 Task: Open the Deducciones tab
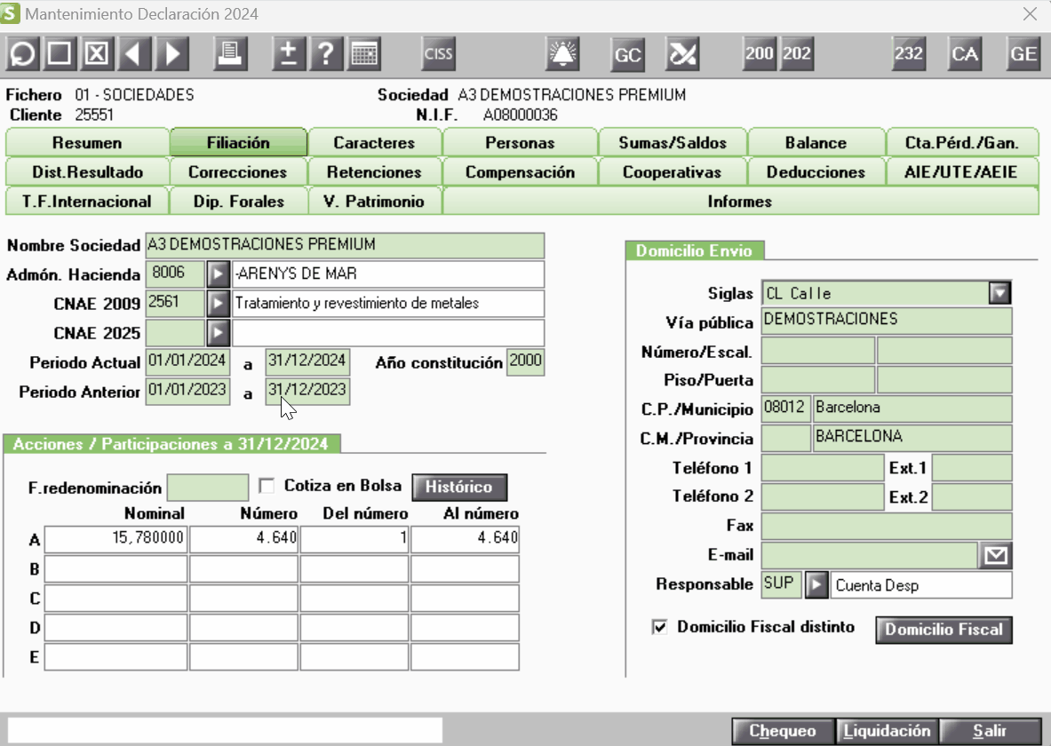pyautogui.click(x=816, y=172)
